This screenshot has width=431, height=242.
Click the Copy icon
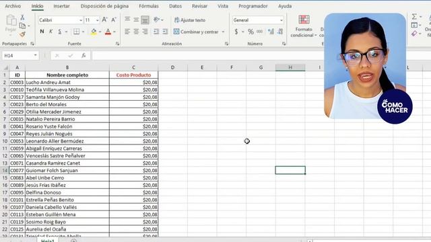pyautogui.click(x=22, y=26)
